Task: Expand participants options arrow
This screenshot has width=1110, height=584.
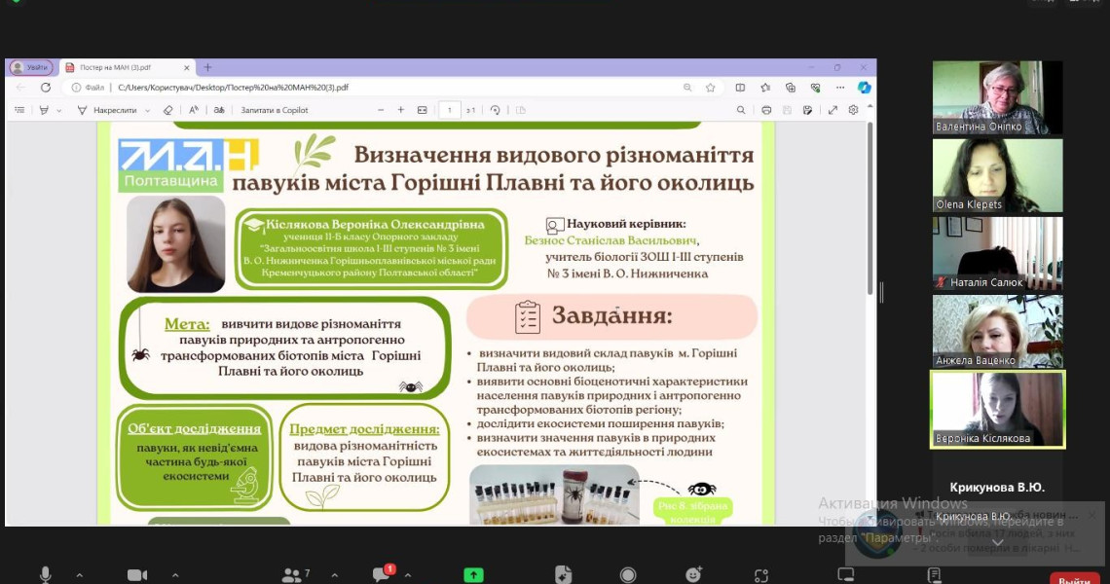Action: coord(334,575)
